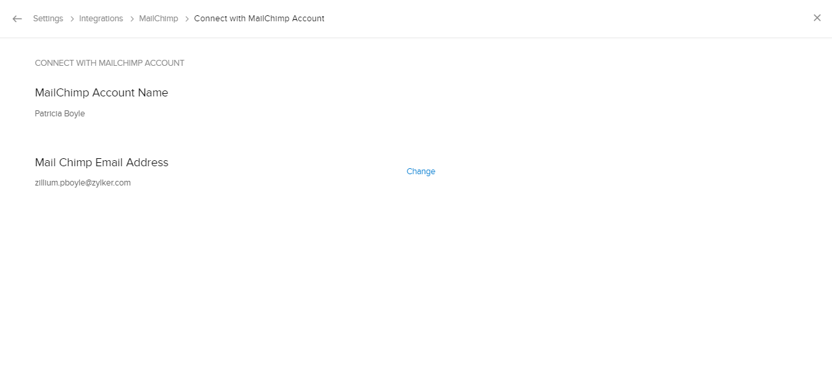Open the Settings breadcrumb
Screen dimensions: 832x379
point(48,19)
